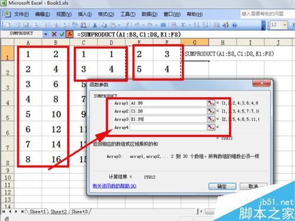
Task: Click Array3 range collapse button
Action: 211,119
